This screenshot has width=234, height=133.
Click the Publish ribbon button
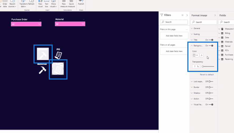(x=81, y=3)
